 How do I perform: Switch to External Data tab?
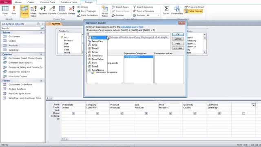(x=48, y=2)
